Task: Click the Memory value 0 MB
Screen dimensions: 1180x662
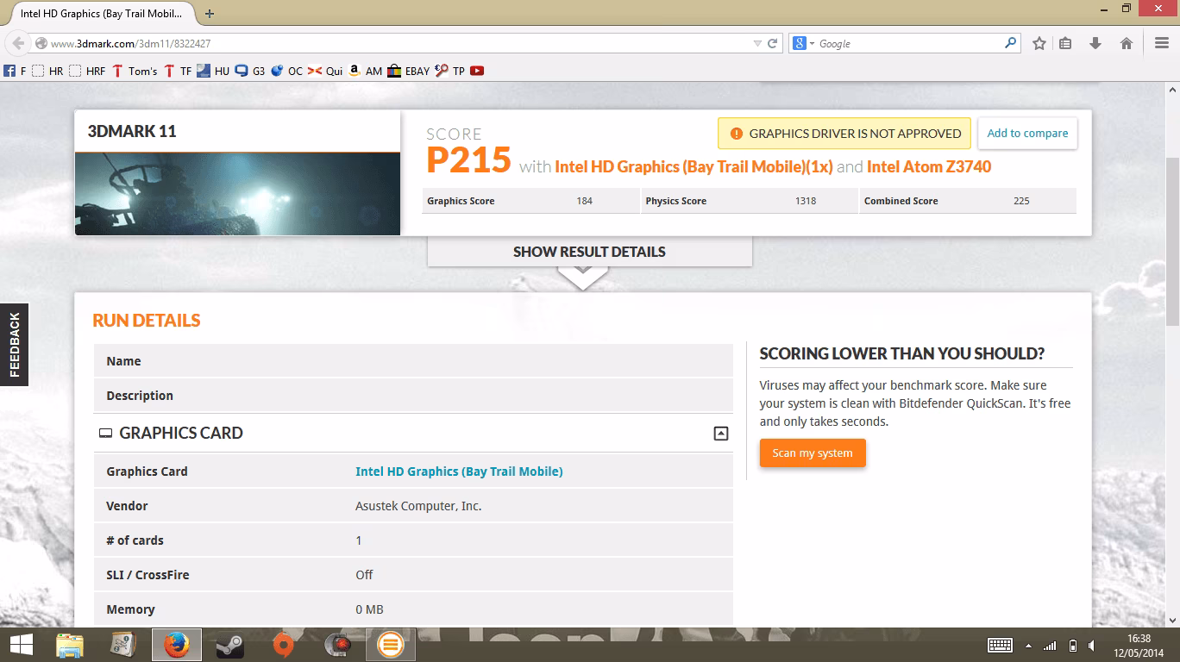Action: click(x=369, y=609)
